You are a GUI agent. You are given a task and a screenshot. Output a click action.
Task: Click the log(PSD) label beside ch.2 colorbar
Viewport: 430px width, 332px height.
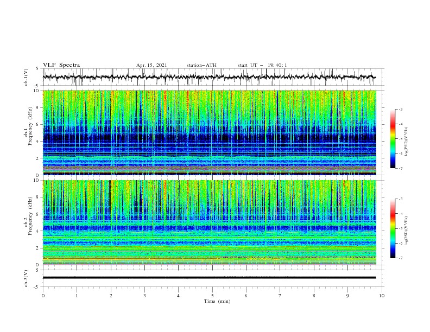[x=407, y=231]
